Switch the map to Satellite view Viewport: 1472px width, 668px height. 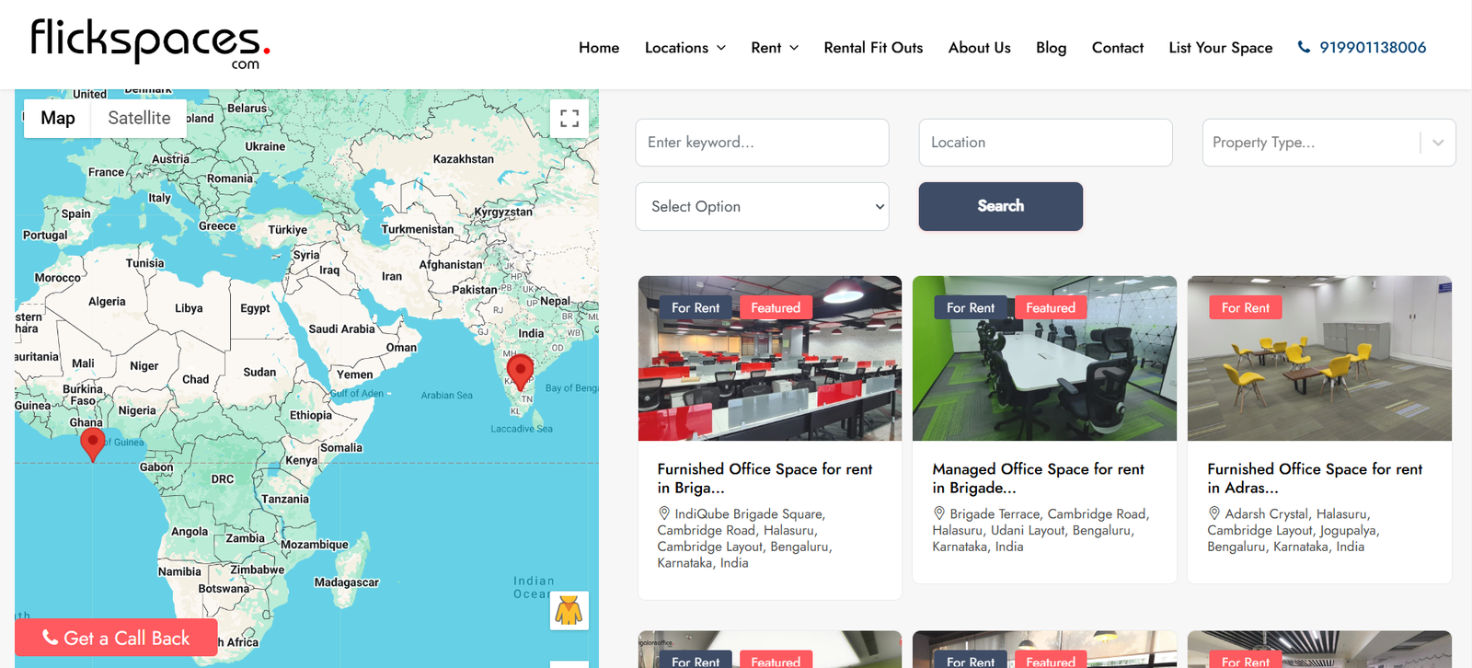point(139,118)
